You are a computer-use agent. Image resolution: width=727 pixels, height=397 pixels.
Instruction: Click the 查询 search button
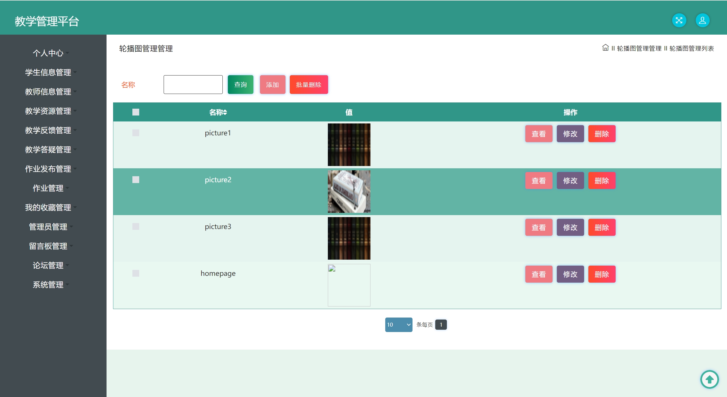coord(240,85)
